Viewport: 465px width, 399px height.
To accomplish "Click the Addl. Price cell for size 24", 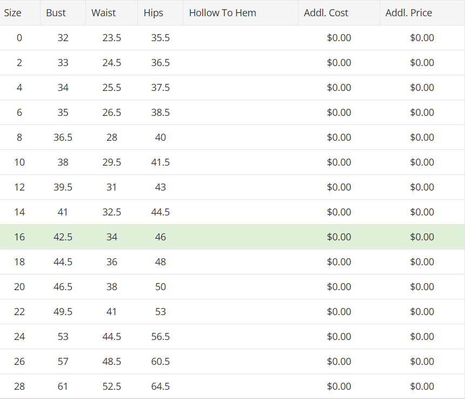I will pos(422,337).
